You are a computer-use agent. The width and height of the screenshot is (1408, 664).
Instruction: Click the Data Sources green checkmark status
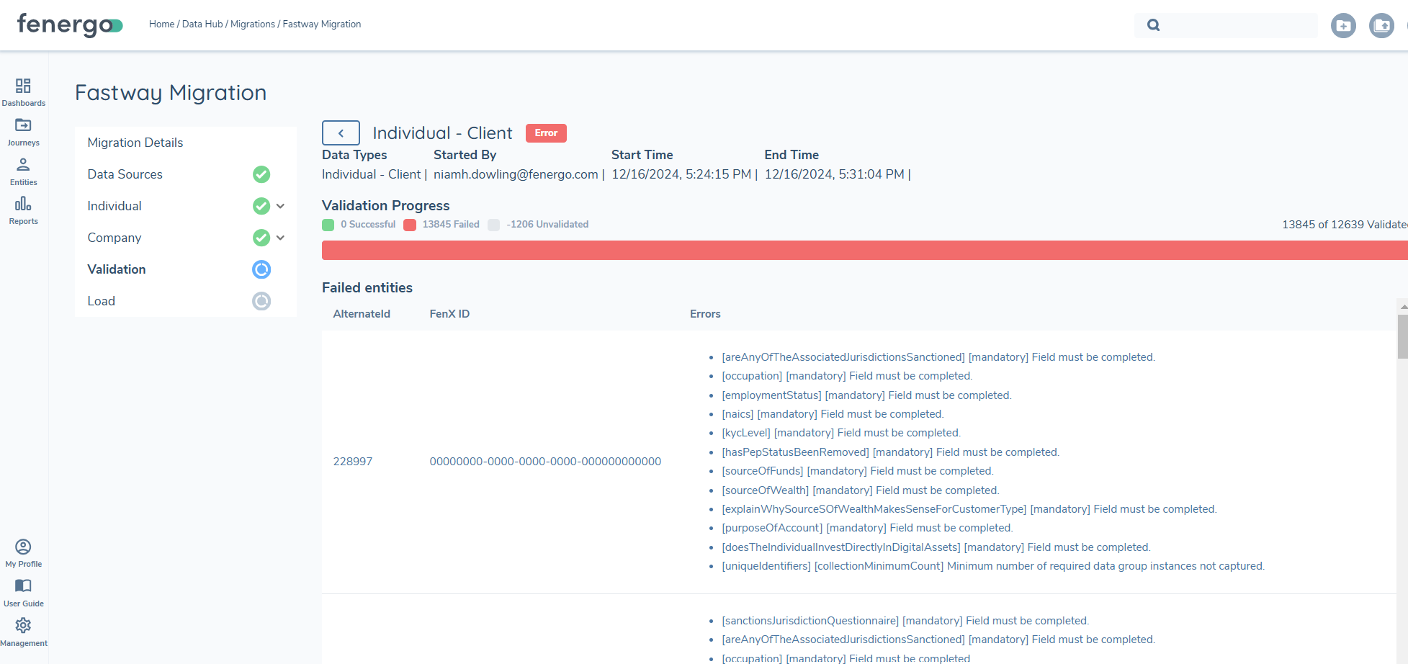tap(261, 174)
